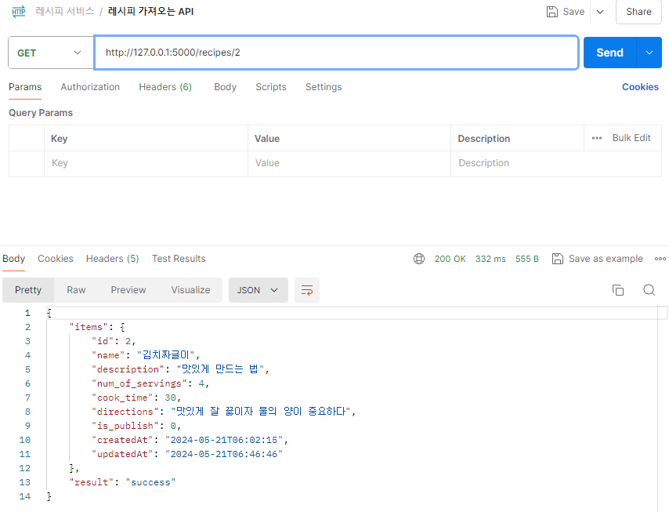The image size is (669, 512).
Task: Click the 레시피 가져오는 API request title
Action: 150,12
